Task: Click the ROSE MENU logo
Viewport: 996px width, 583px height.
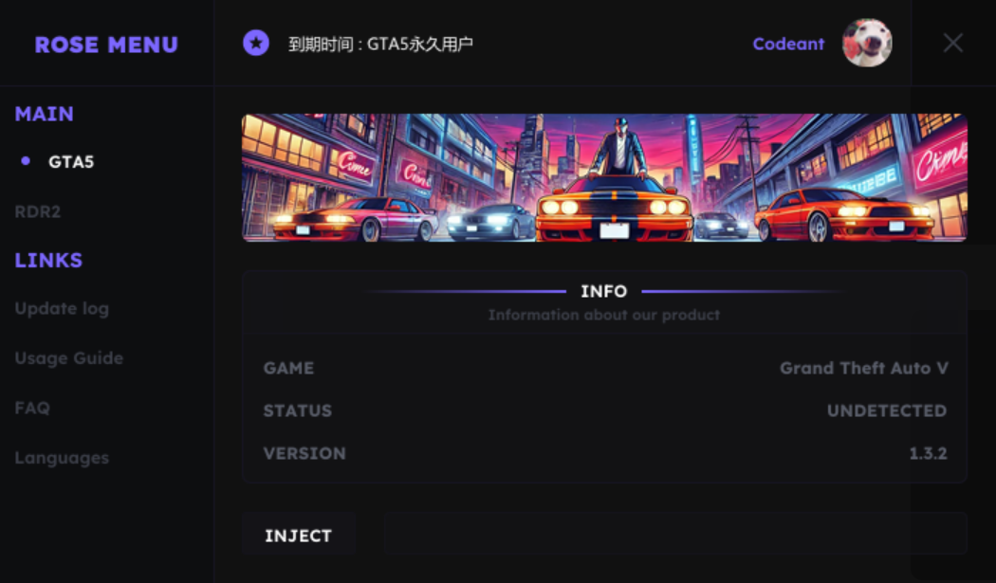Action: point(106,45)
